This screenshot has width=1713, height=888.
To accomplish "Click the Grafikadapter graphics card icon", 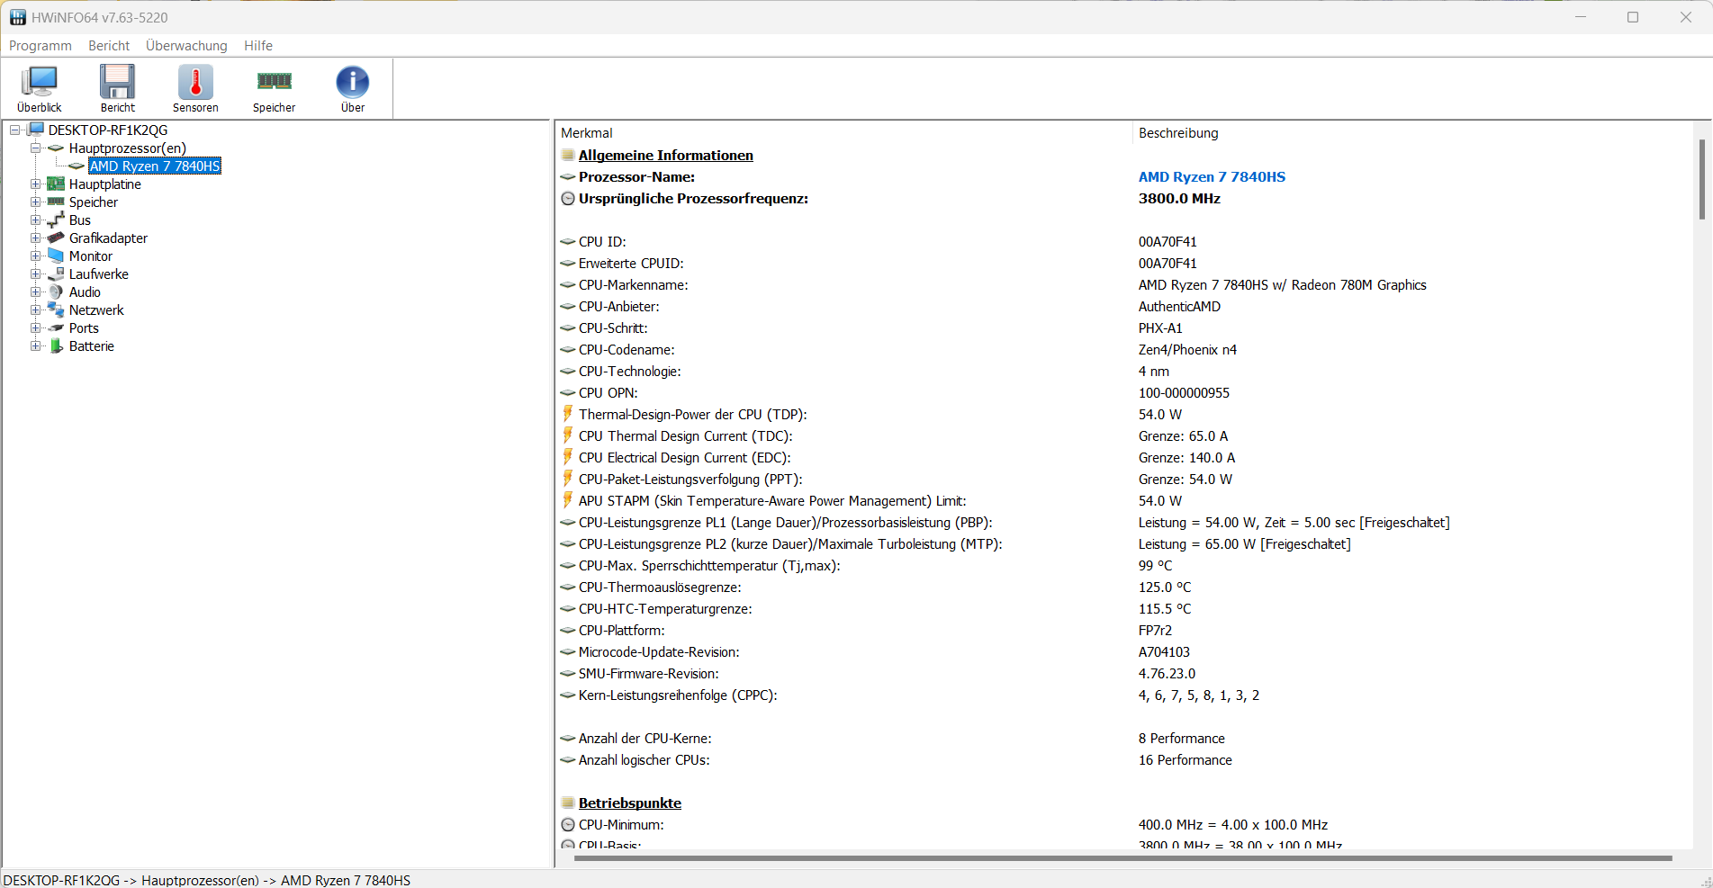I will pyautogui.click(x=56, y=238).
